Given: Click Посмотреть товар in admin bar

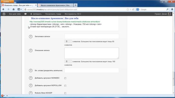Looking at the screenshot, I should (53, 14).
